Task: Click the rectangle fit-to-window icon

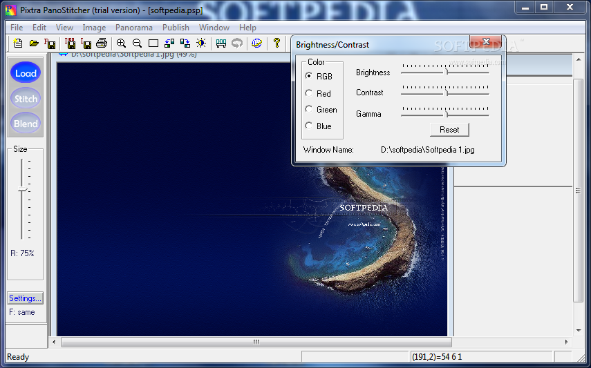Action: [x=153, y=43]
